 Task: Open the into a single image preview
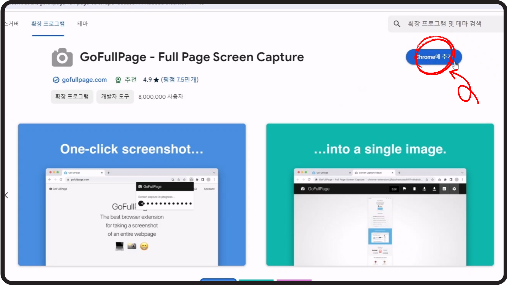[380, 194]
